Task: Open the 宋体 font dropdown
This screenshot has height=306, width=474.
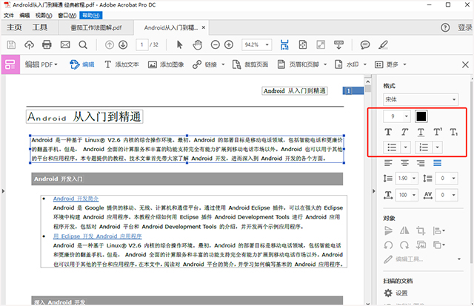Action: click(420, 99)
